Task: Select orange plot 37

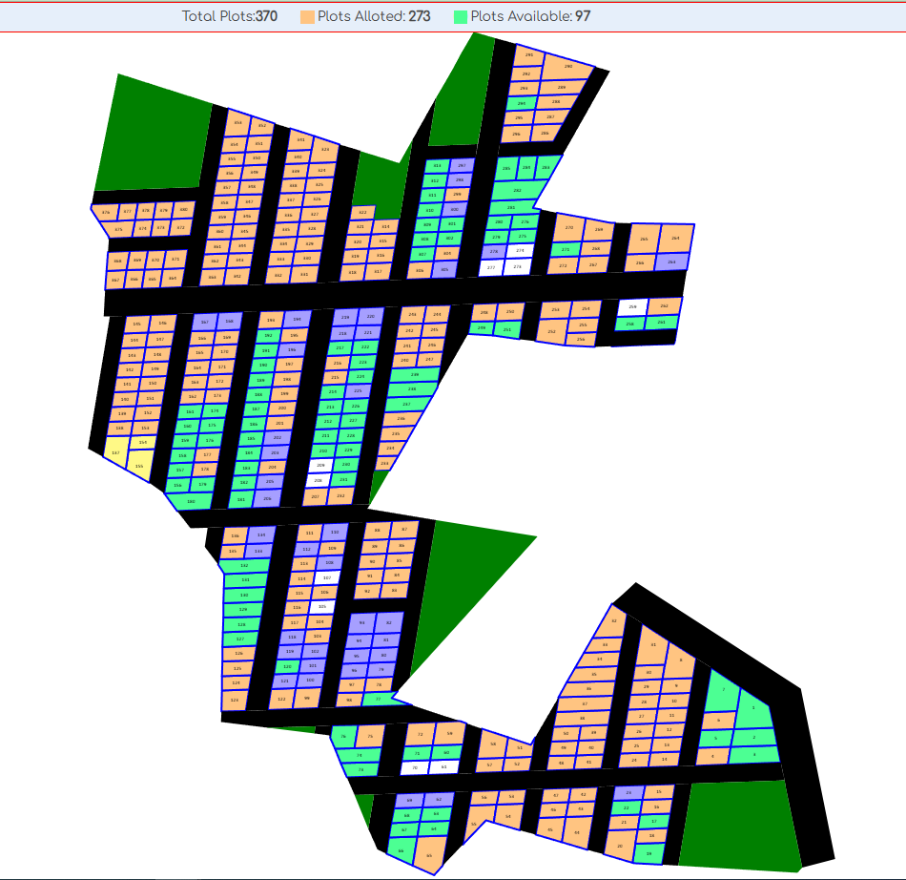Action: click(585, 704)
